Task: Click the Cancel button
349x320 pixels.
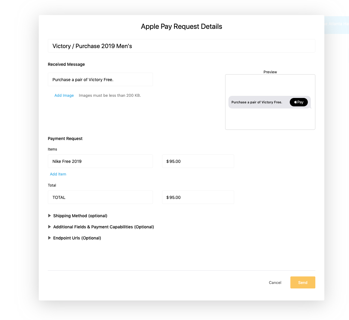Action: click(x=275, y=282)
